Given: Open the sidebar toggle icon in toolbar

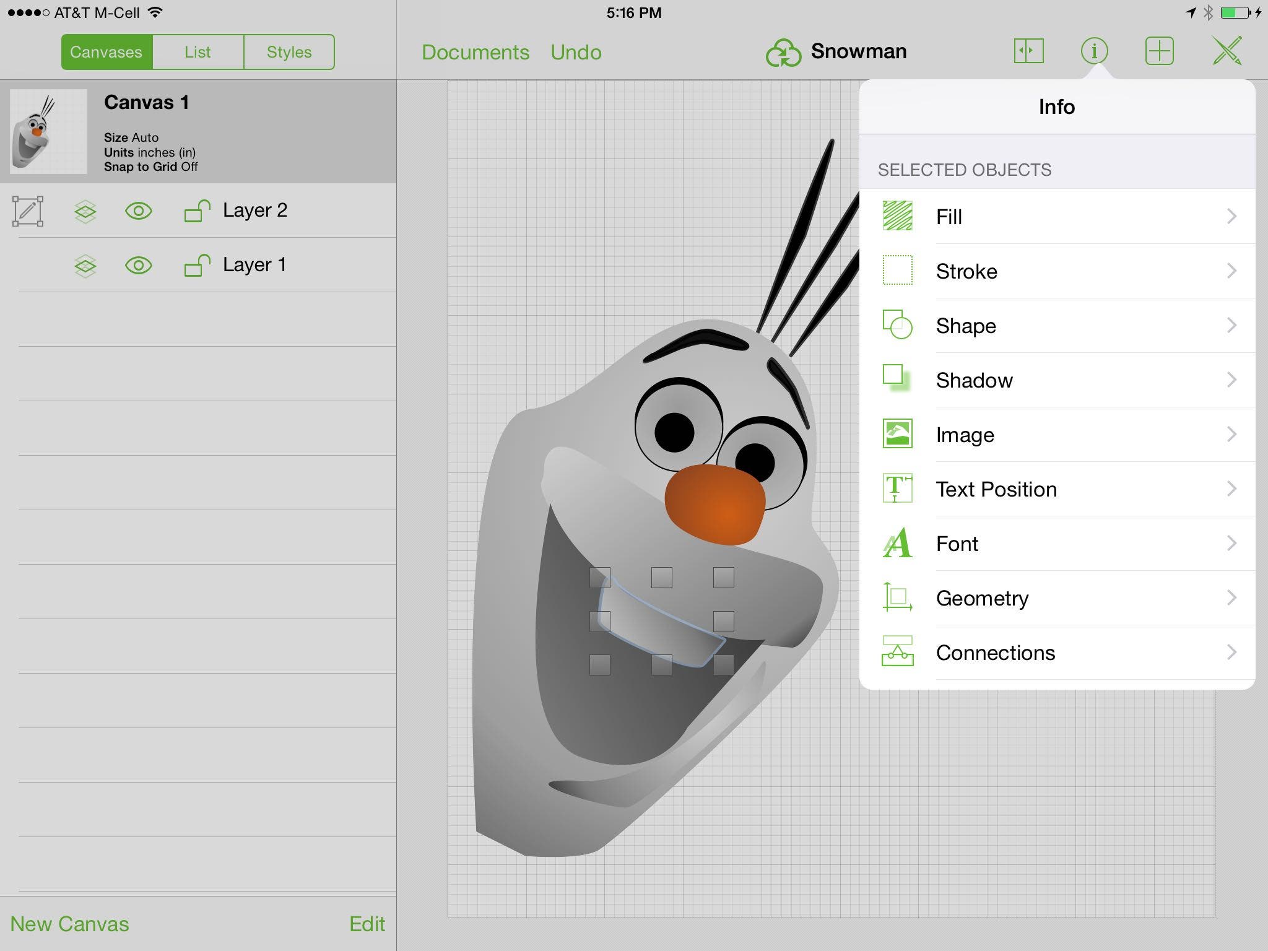Looking at the screenshot, I should pyautogui.click(x=1028, y=51).
